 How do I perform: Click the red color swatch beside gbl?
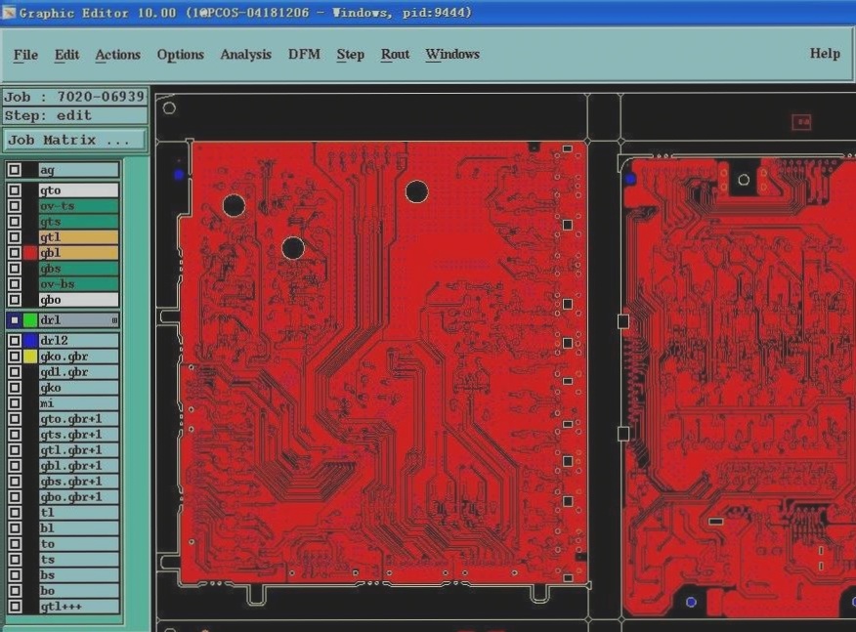tap(30, 253)
